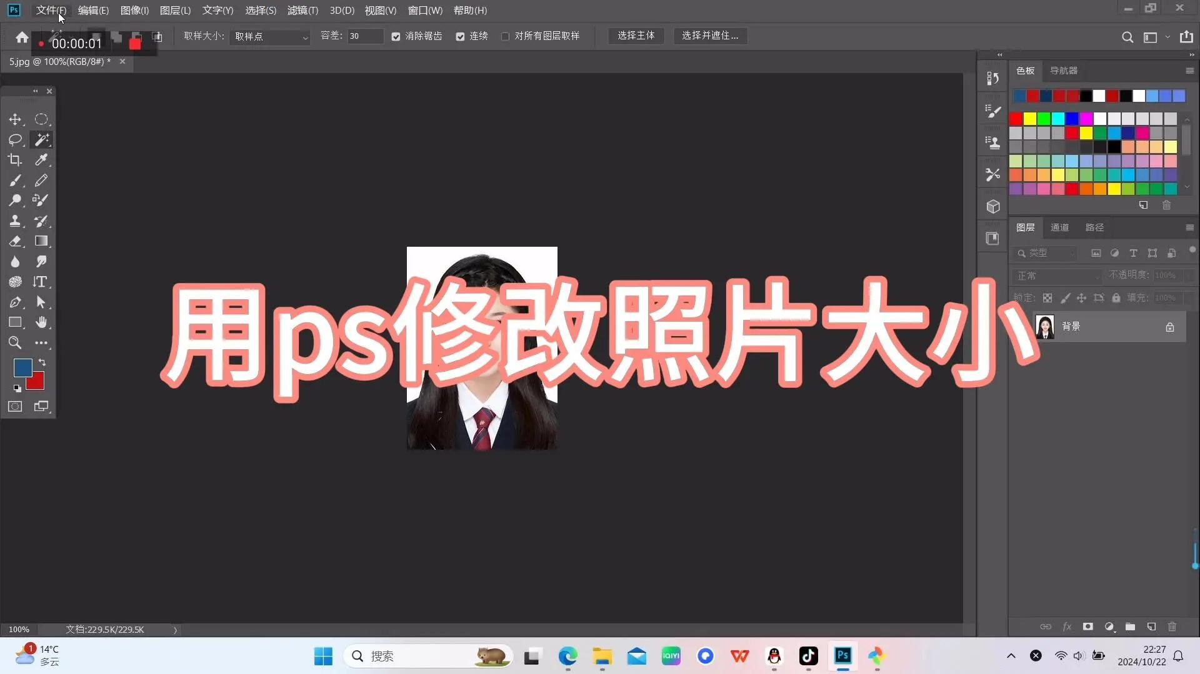Open the 正常 blend mode dropdown
Screen dimensions: 1200x674
pos(1056,275)
